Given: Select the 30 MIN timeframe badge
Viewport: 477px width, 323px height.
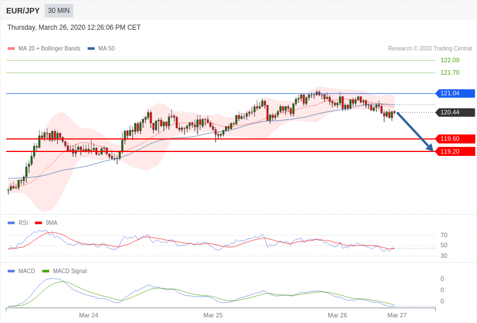Looking at the screenshot, I should tap(59, 11).
